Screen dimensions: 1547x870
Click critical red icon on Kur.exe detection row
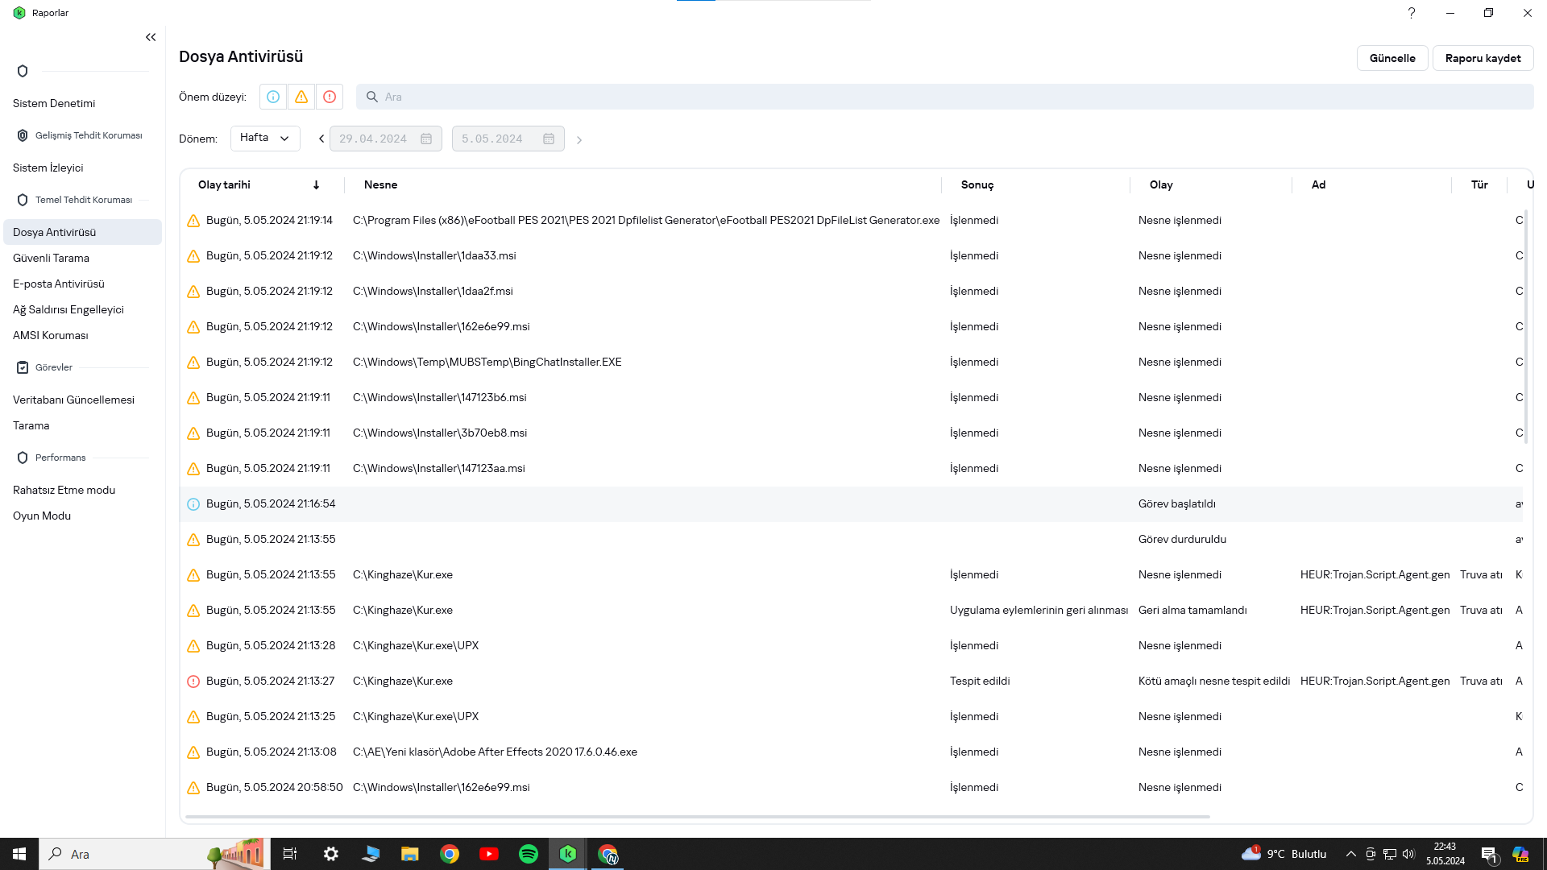(x=193, y=681)
